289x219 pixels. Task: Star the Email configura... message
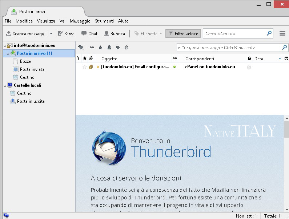[85, 67]
